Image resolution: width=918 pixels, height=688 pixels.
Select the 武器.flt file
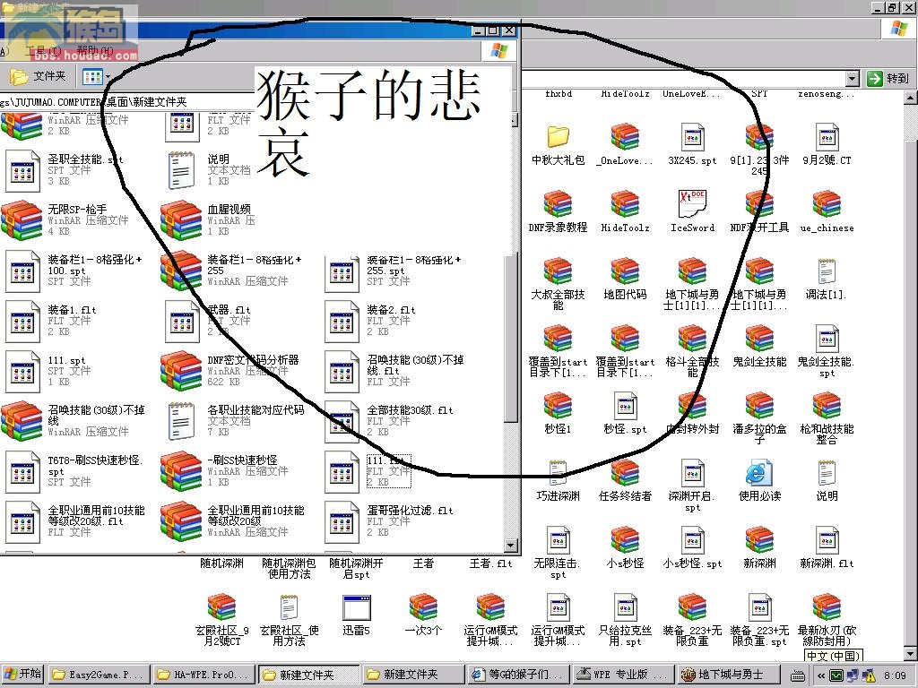point(208,322)
